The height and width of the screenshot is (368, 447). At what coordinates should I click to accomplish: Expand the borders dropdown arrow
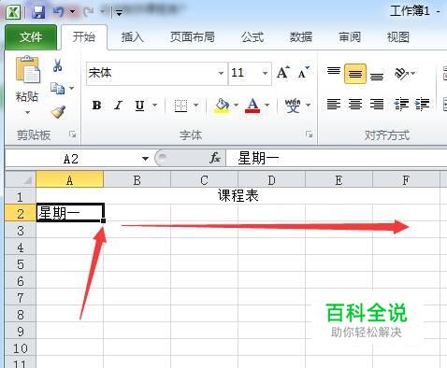(195, 106)
